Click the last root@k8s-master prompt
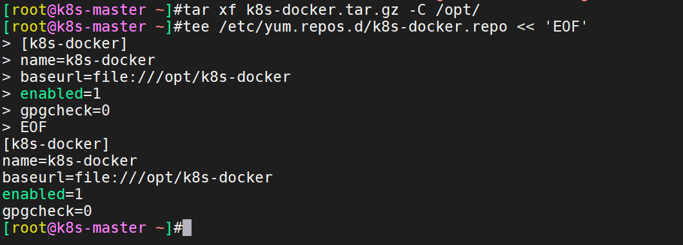Screen dimensions: 683x245 (x=92, y=228)
